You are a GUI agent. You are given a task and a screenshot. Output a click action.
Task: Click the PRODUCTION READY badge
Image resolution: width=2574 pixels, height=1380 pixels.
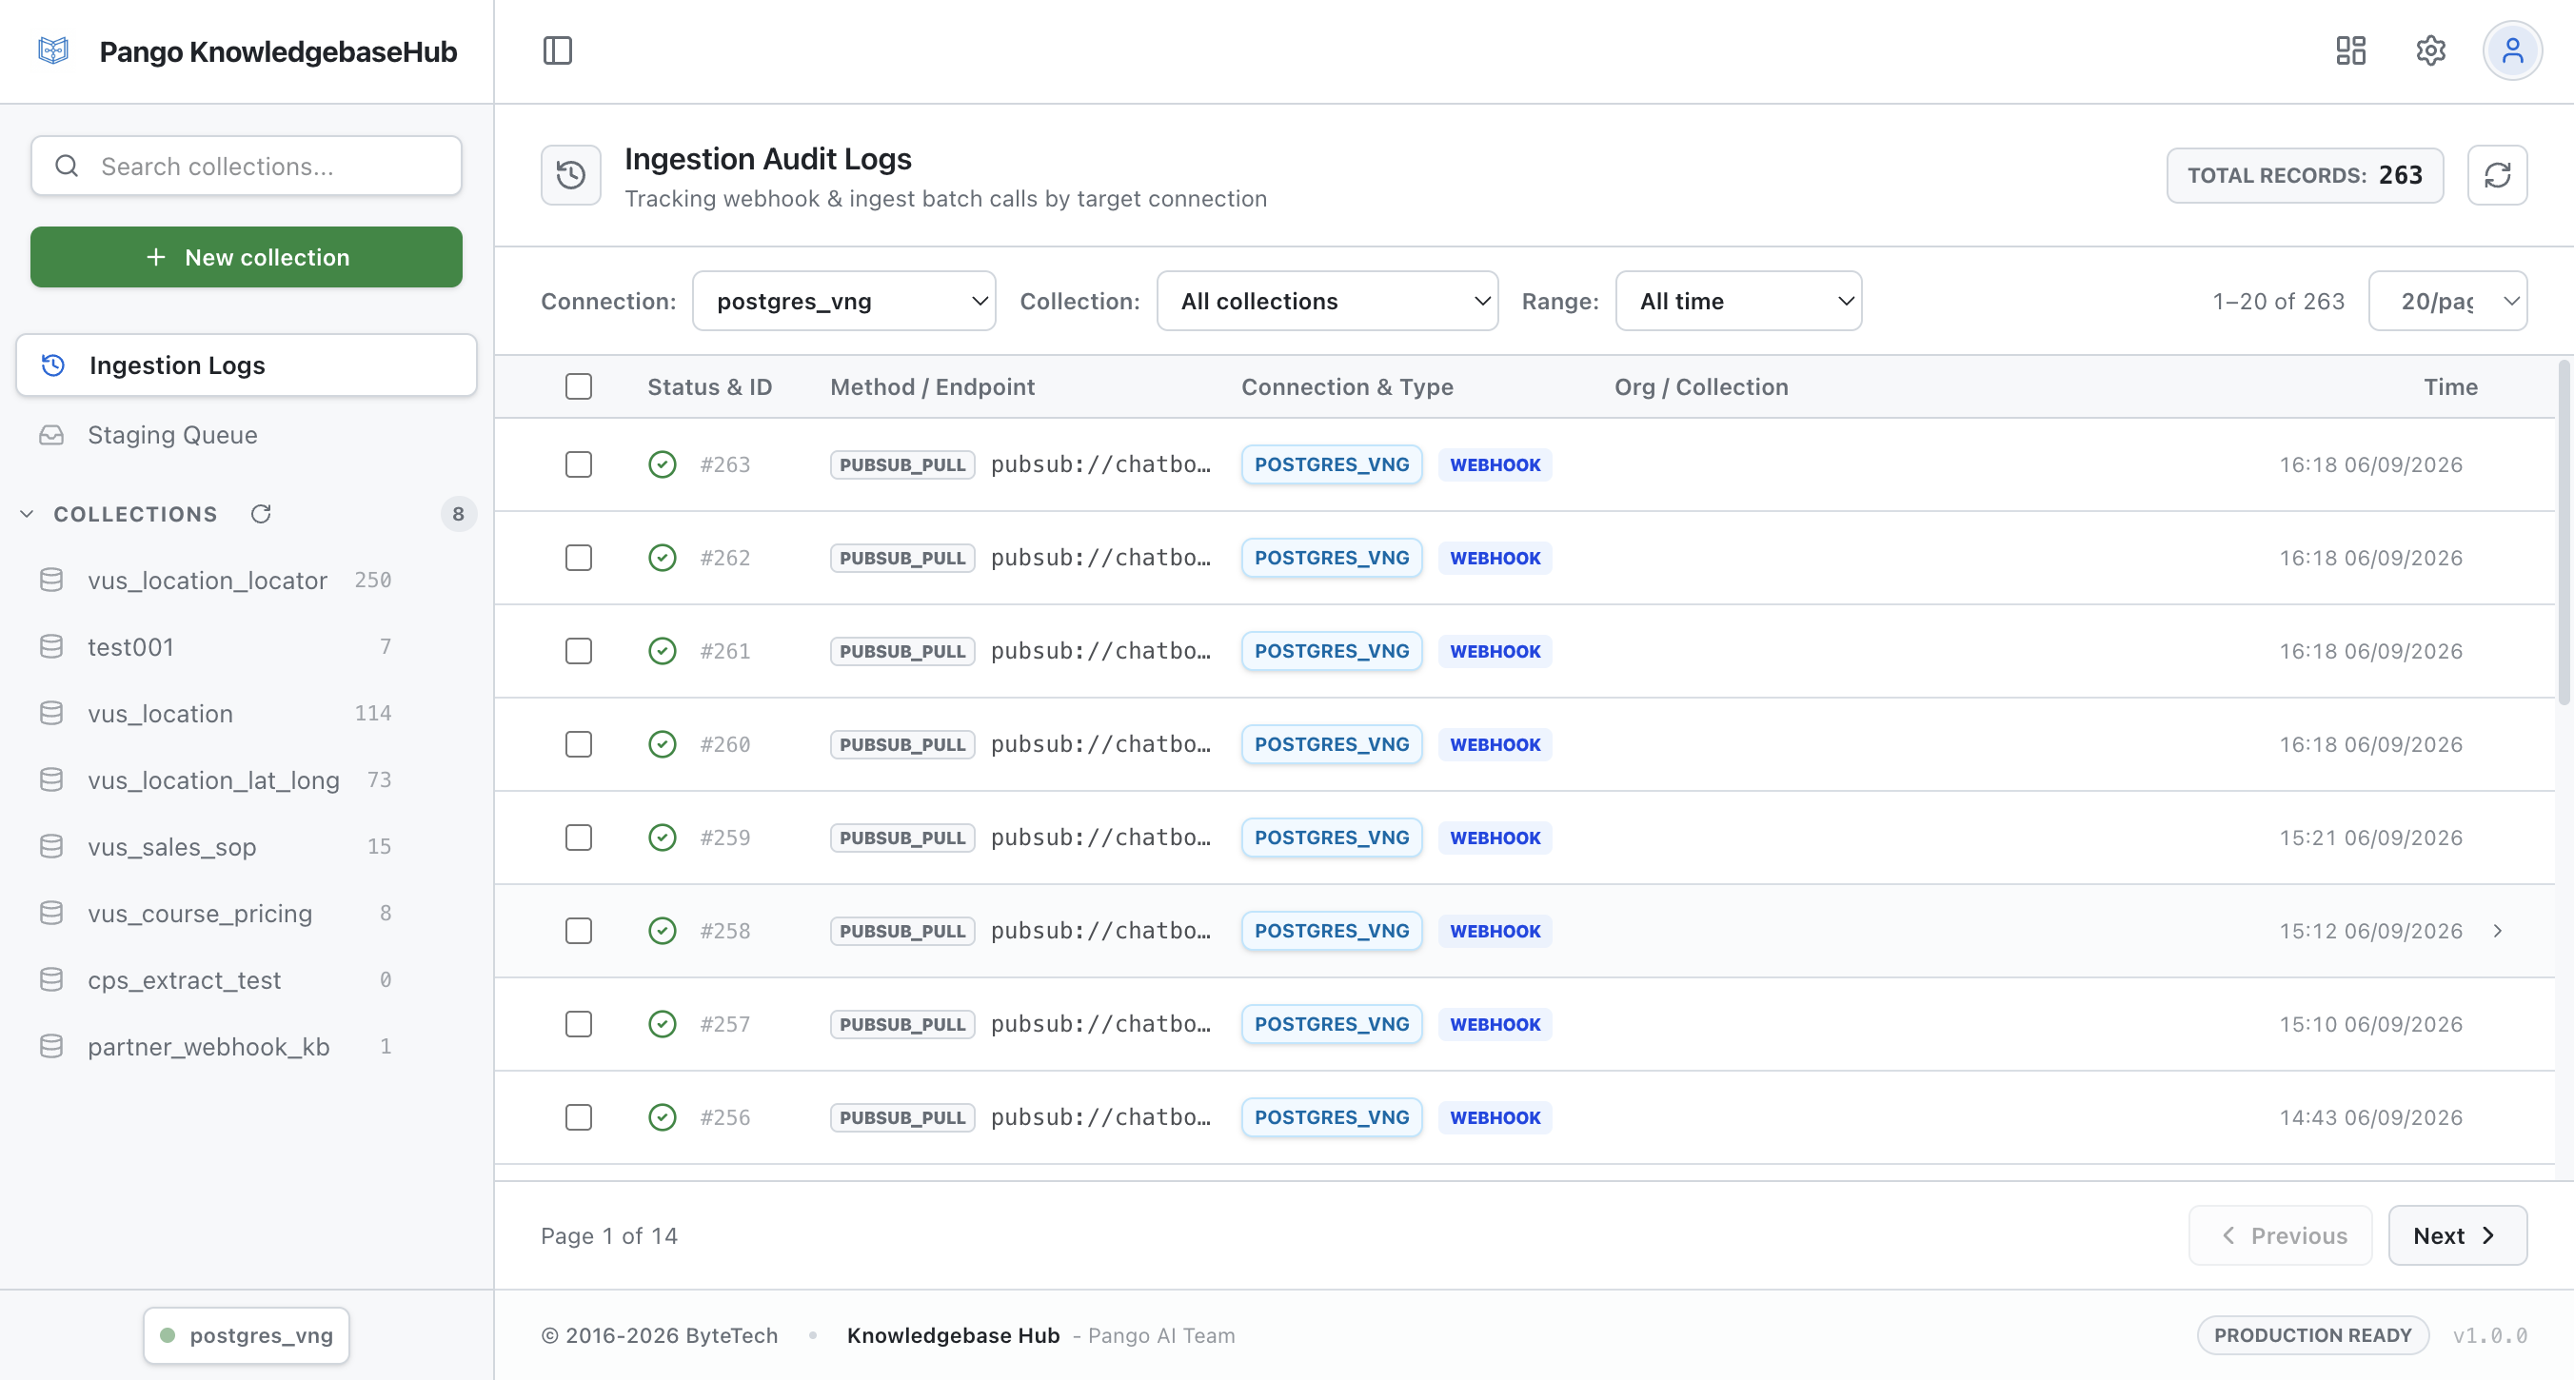[x=2312, y=1335]
